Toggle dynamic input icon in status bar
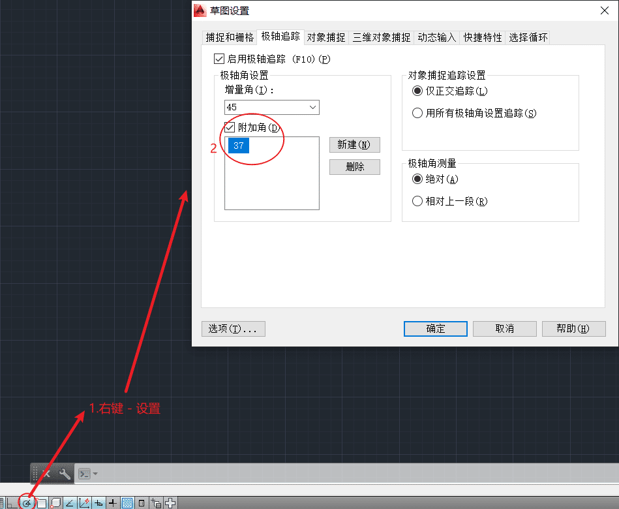619x509 pixels. click(x=98, y=502)
